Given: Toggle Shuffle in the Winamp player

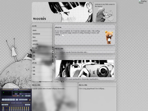Looking at the screenshot, I should [22, 99].
